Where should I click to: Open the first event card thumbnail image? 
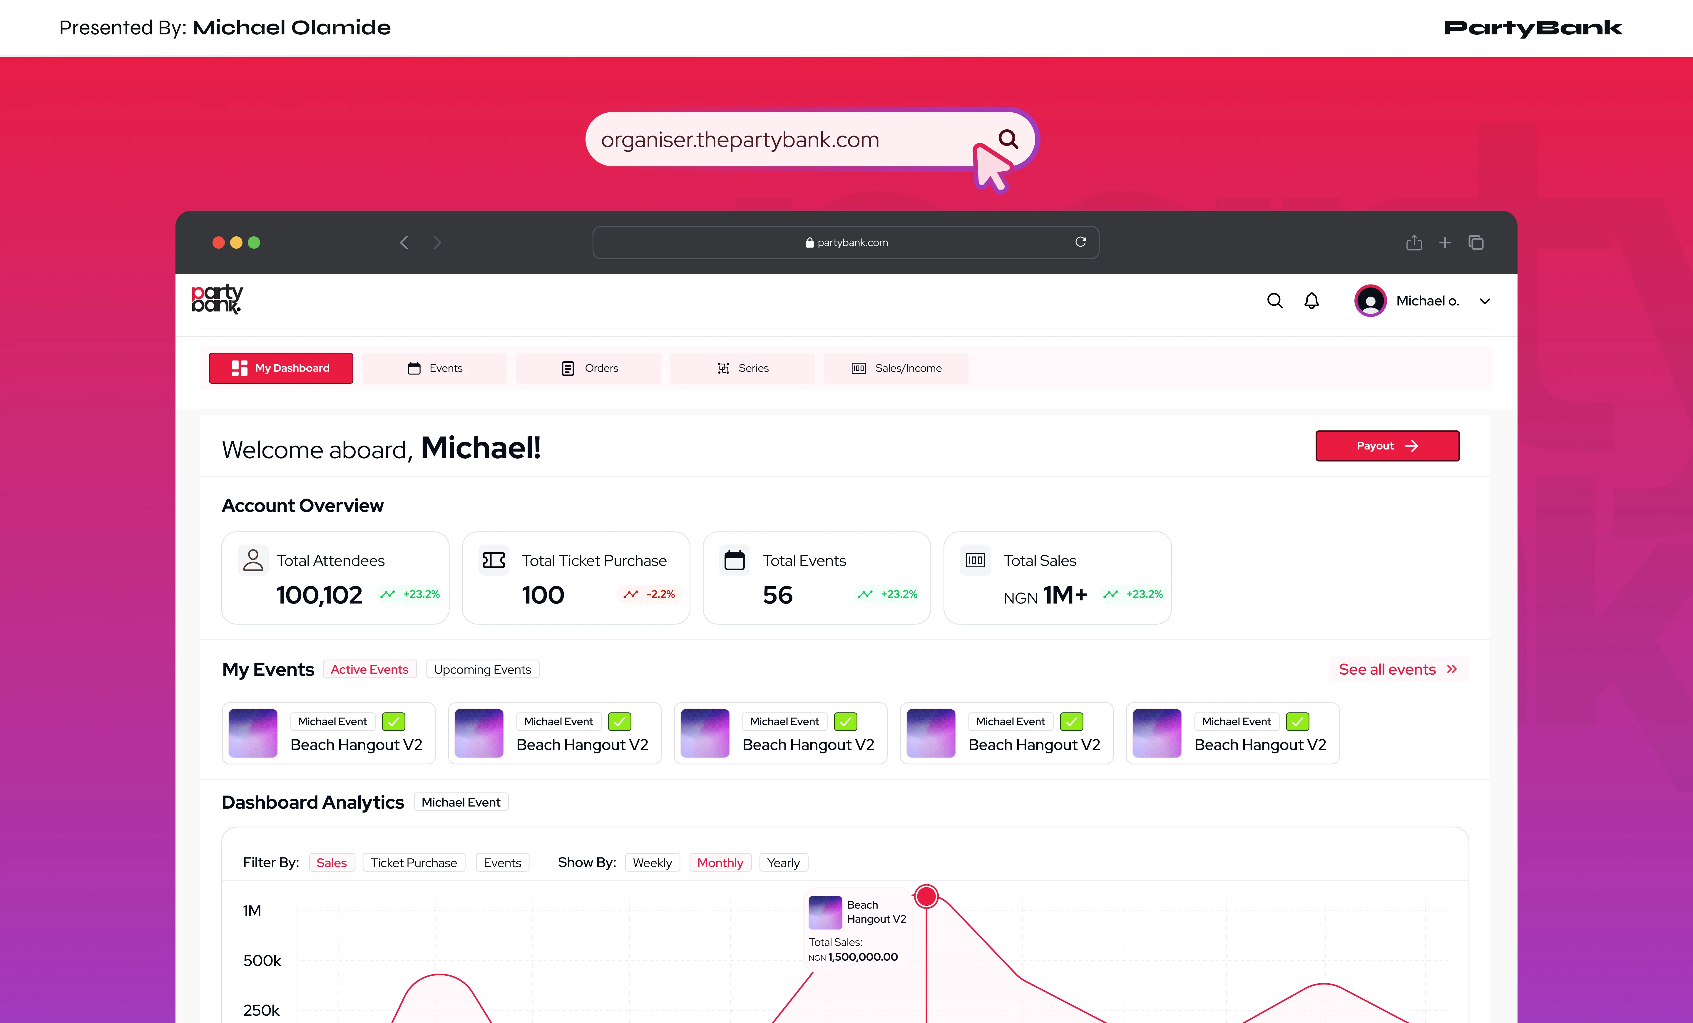[253, 733]
